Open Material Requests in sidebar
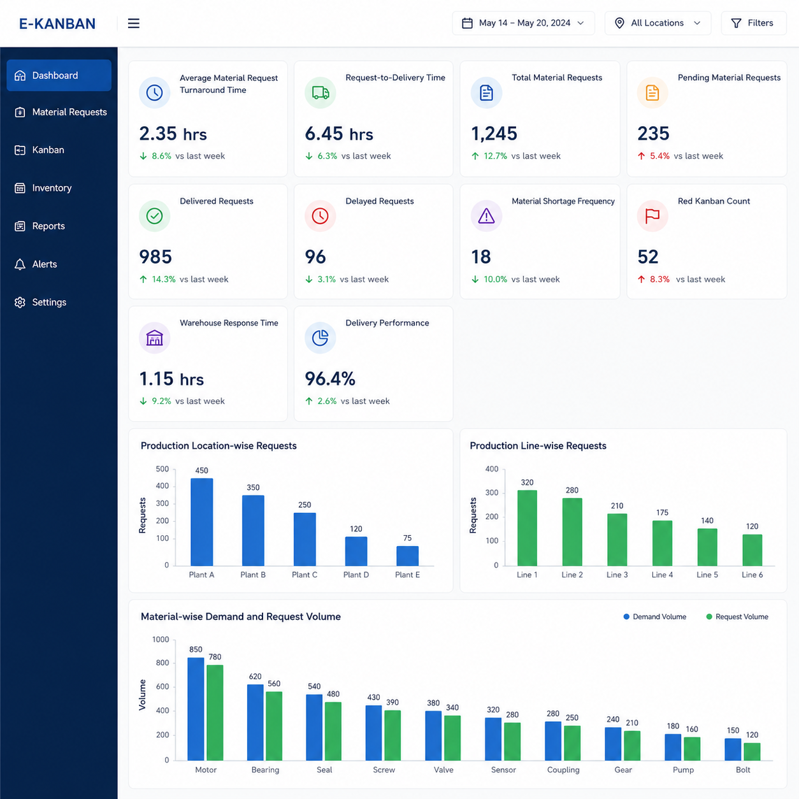Image resolution: width=799 pixels, height=799 pixels. pos(59,112)
